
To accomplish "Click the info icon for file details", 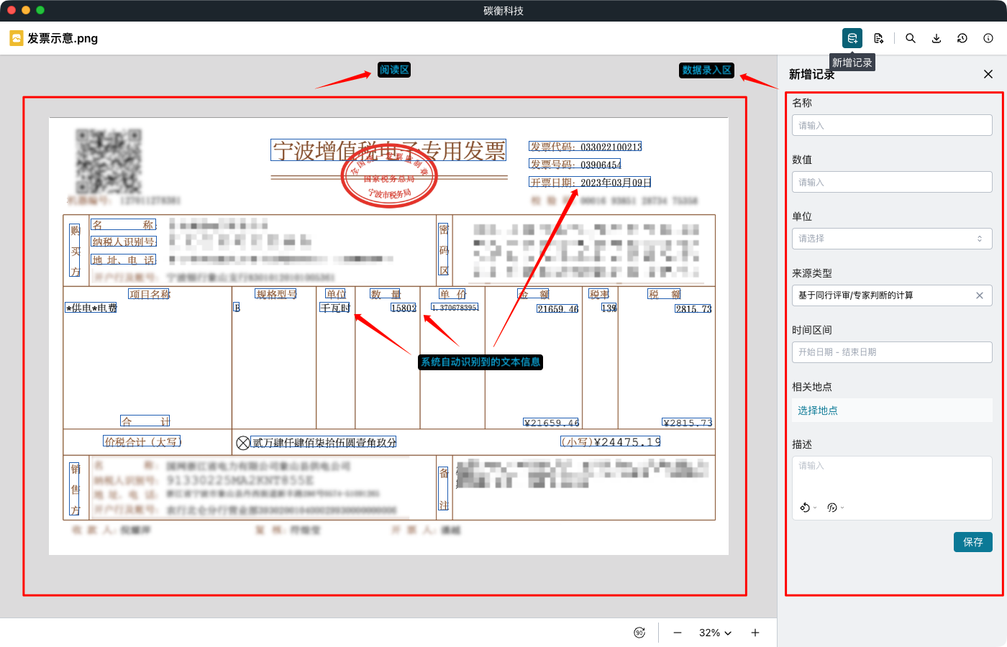I will coord(988,38).
